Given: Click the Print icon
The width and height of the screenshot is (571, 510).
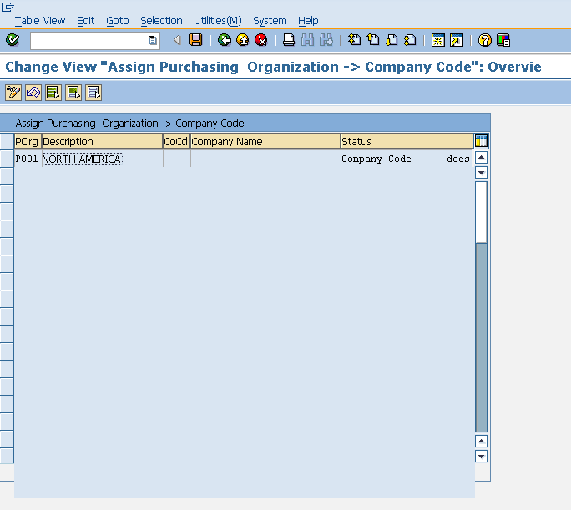Looking at the screenshot, I should (x=289, y=40).
